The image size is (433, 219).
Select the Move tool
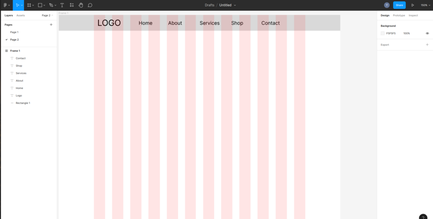17,5
